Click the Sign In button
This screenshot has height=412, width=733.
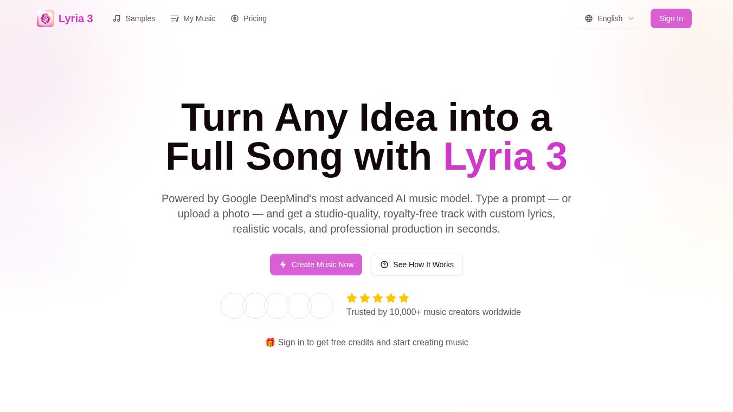pyautogui.click(x=671, y=18)
